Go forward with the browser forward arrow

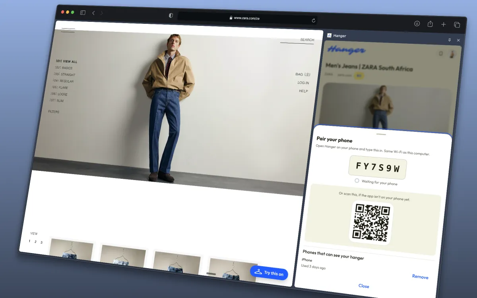(x=102, y=13)
